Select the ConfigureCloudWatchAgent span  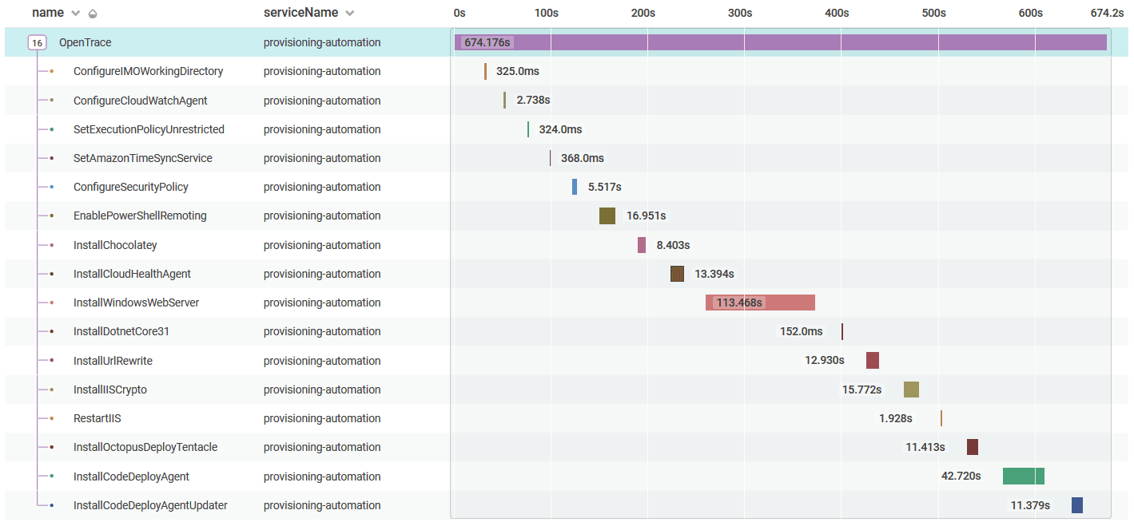[x=140, y=101]
